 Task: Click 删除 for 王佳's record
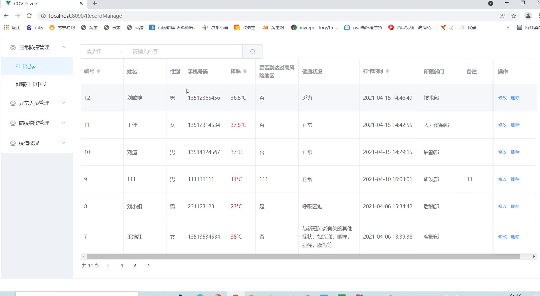coord(515,125)
